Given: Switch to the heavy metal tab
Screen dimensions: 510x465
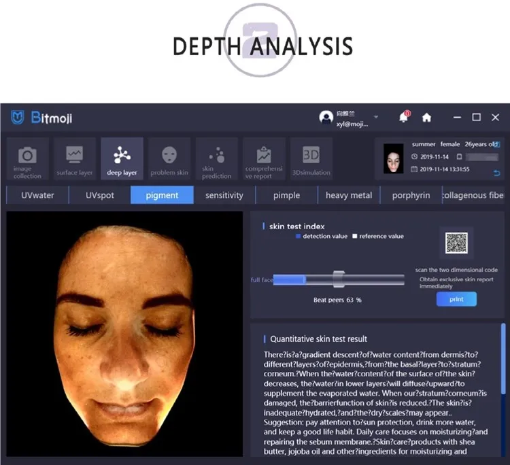Looking at the screenshot, I should (349, 195).
